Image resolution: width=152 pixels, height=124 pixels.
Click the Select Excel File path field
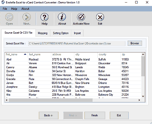(77, 43)
